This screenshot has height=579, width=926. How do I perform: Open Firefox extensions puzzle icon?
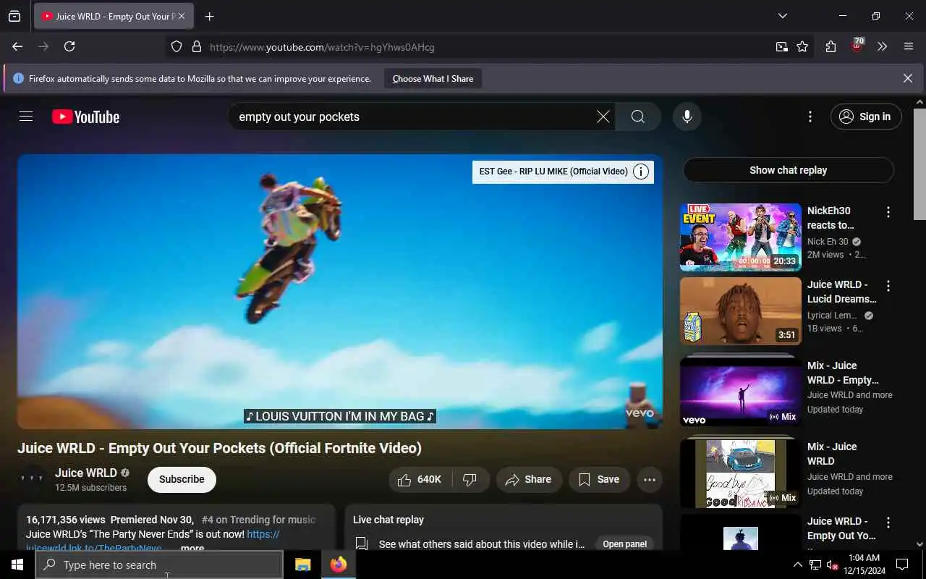(x=831, y=46)
